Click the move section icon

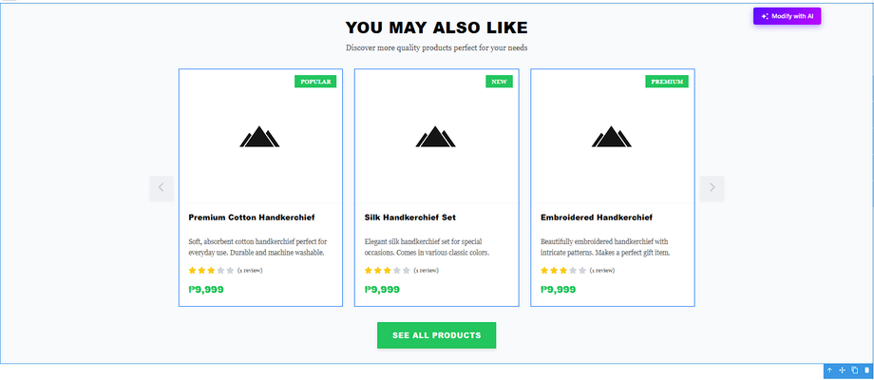[842, 370]
